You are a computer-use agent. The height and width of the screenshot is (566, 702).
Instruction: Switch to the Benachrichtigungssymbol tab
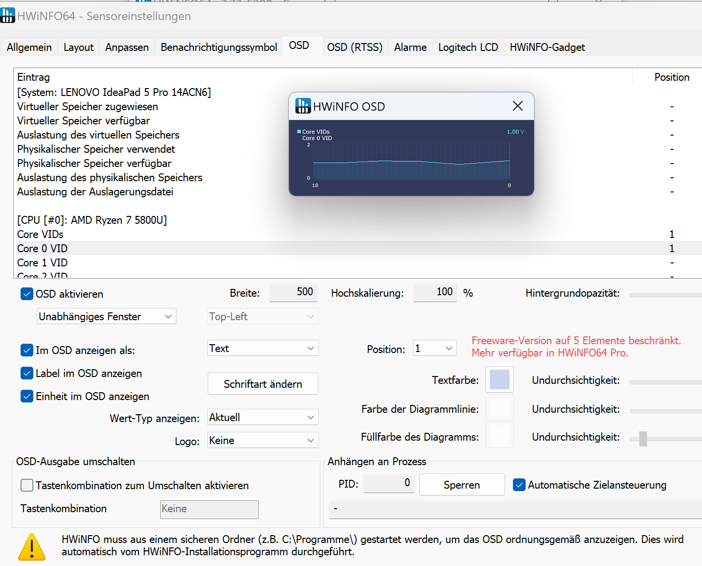pyautogui.click(x=218, y=47)
